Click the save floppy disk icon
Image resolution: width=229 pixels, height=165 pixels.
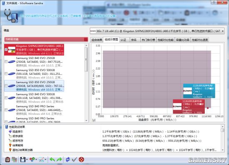tap(23, 160)
